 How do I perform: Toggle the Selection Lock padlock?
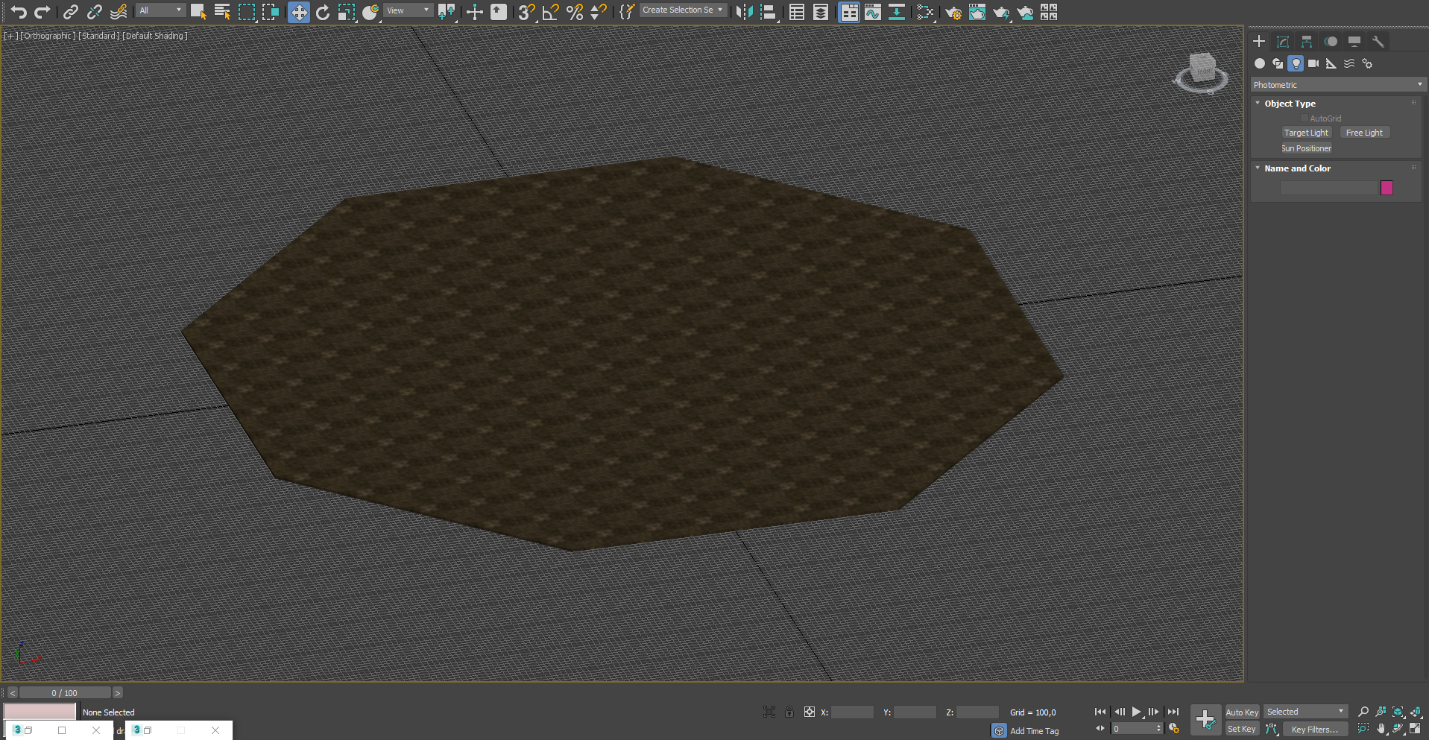(789, 712)
